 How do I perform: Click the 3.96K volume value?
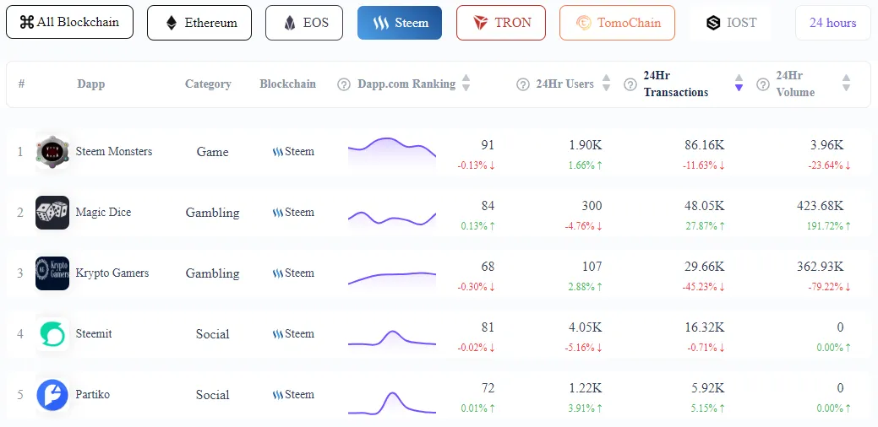click(x=826, y=145)
